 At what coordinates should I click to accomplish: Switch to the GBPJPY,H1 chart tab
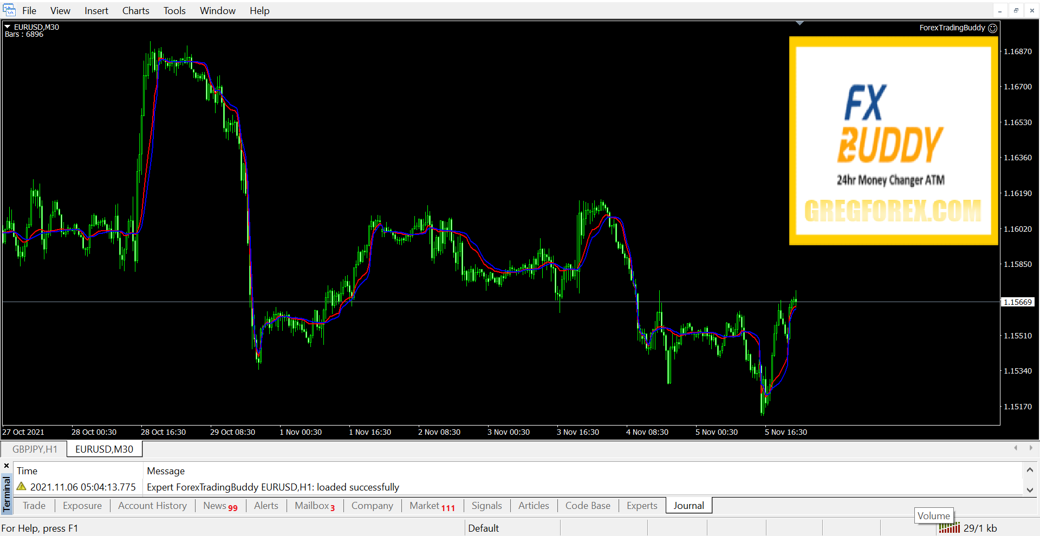(35, 449)
